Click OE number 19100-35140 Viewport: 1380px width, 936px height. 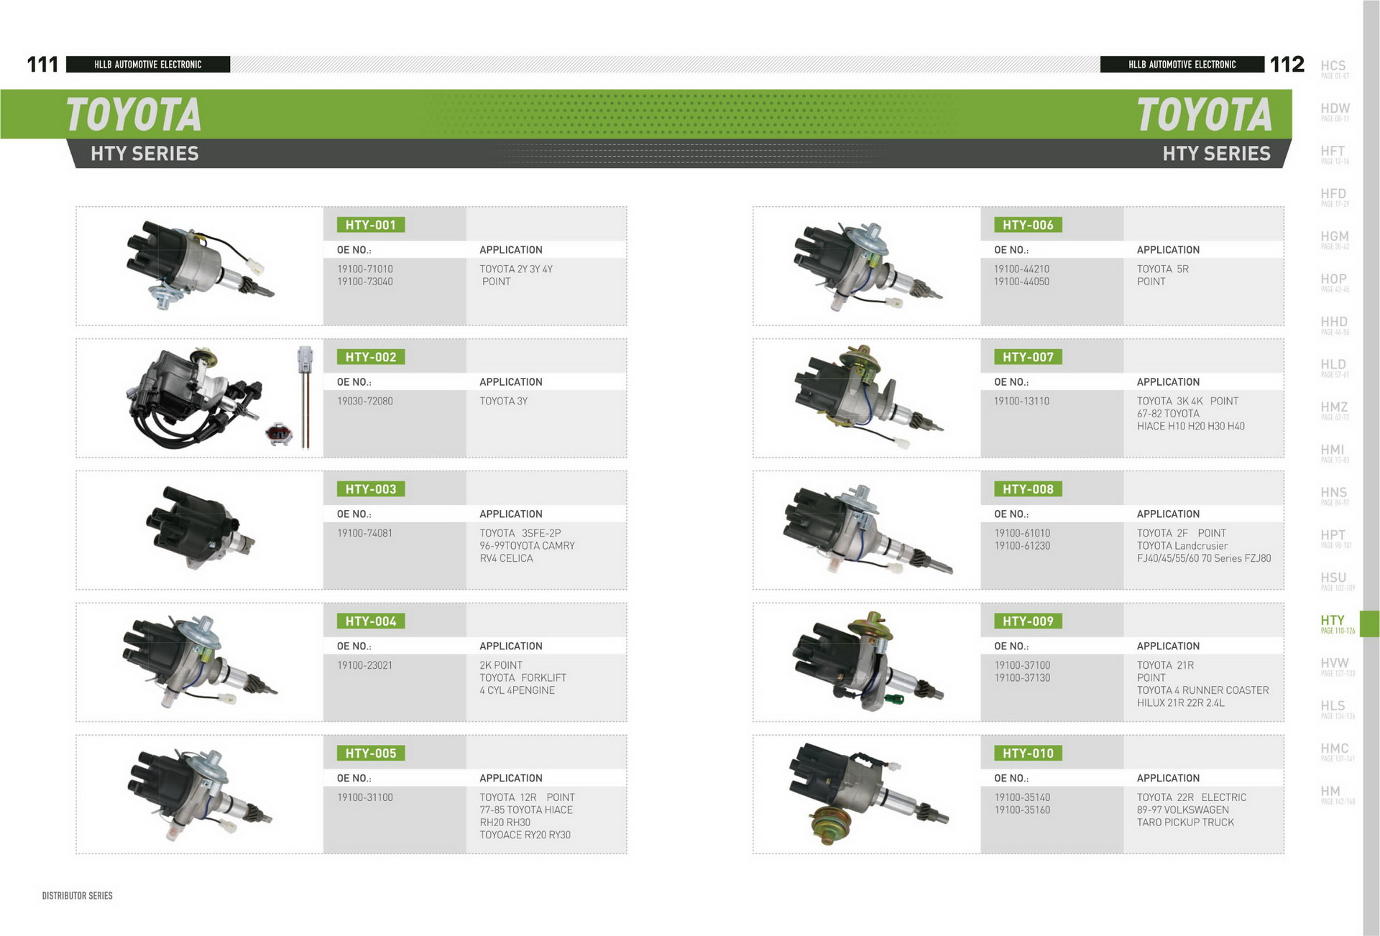(x=1022, y=797)
